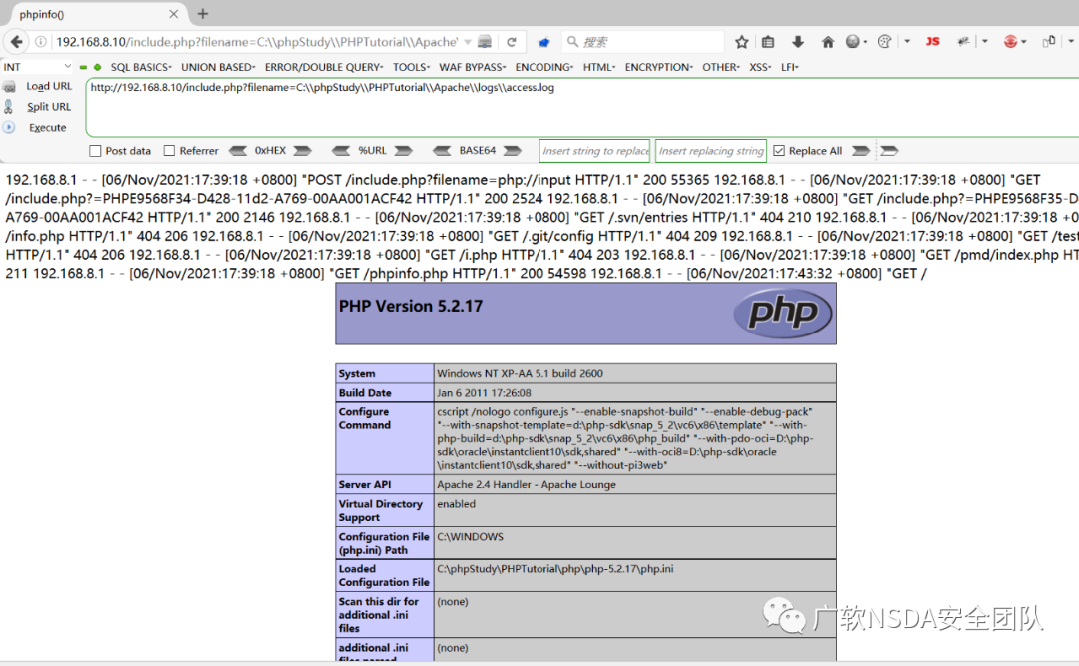The width and height of the screenshot is (1079, 666).
Task: Click the PHP logo in phpinfo header
Action: point(784,314)
